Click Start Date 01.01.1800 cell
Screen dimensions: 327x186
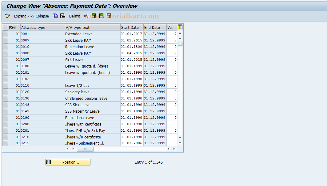pos(132,47)
